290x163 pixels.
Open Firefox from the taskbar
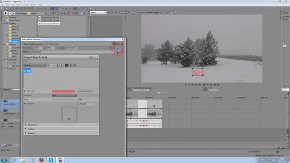coord(42,160)
